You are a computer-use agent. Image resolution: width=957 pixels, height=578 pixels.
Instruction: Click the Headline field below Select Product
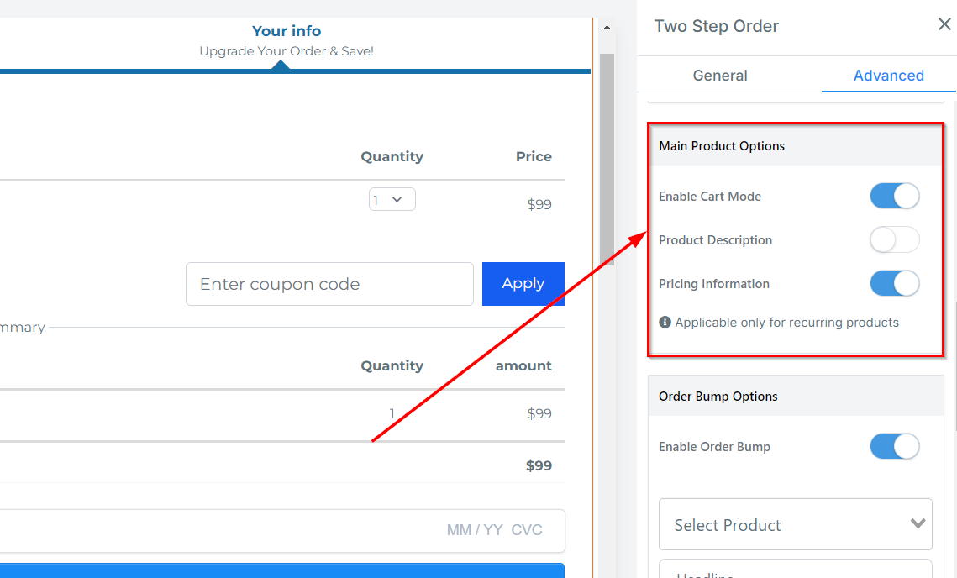795,570
